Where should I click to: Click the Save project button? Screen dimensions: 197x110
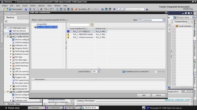[16, 9]
